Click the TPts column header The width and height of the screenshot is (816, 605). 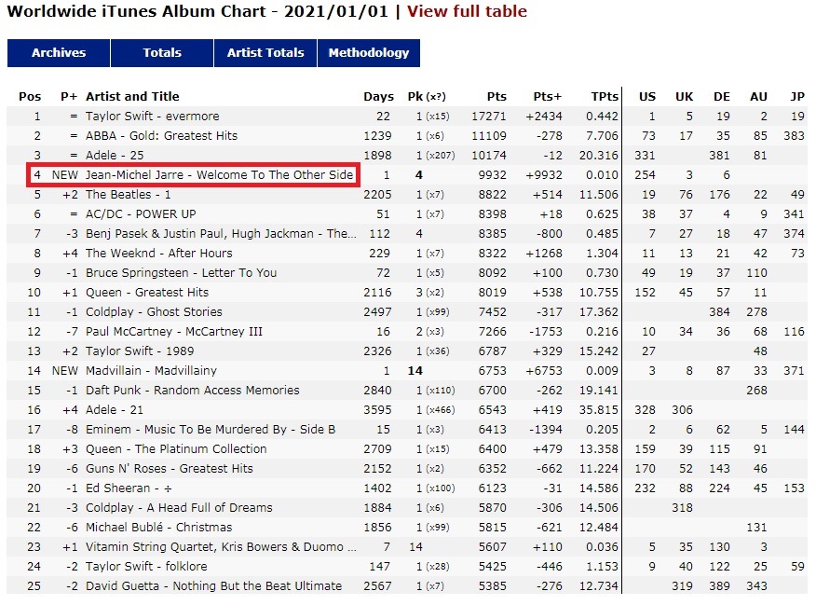[x=605, y=96]
